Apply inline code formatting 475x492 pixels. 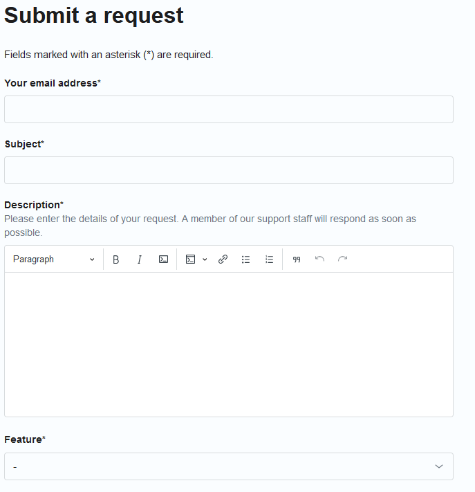click(x=163, y=259)
